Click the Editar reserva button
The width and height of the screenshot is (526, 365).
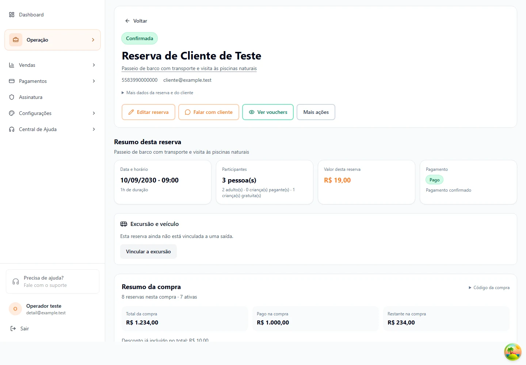pyautogui.click(x=148, y=112)
